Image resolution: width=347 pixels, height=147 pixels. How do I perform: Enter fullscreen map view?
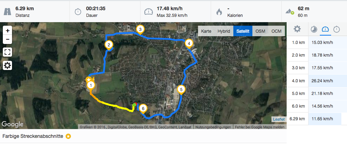pos(7,52)
